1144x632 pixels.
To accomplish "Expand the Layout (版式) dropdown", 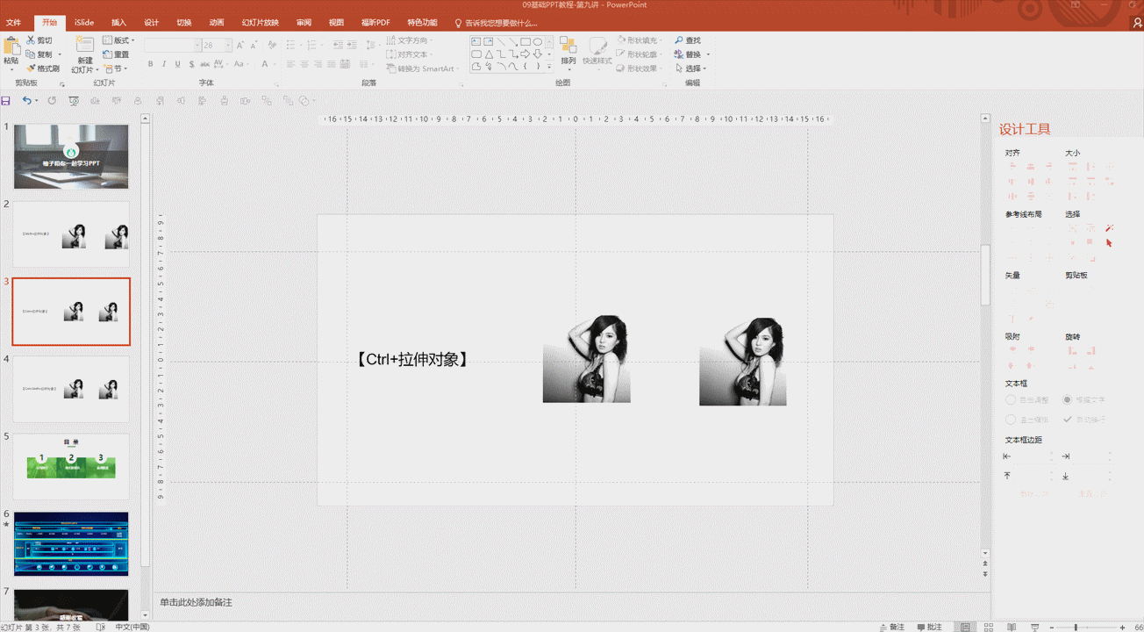I will pos(132,40).
